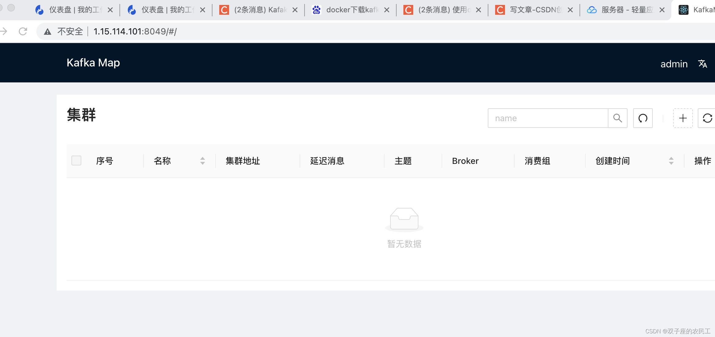
Task: Click ascending sort caret on 名称 column
Action: (x=203, y=158)
